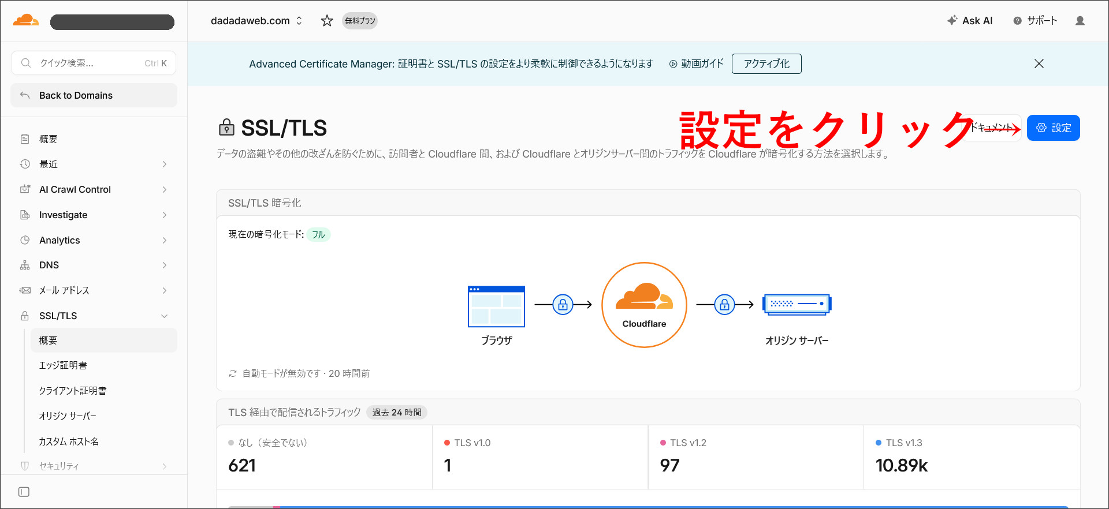Viewport: 1109px width, 509px height.
Task: Expand the DNS chevron
Action: click(165, 265)
